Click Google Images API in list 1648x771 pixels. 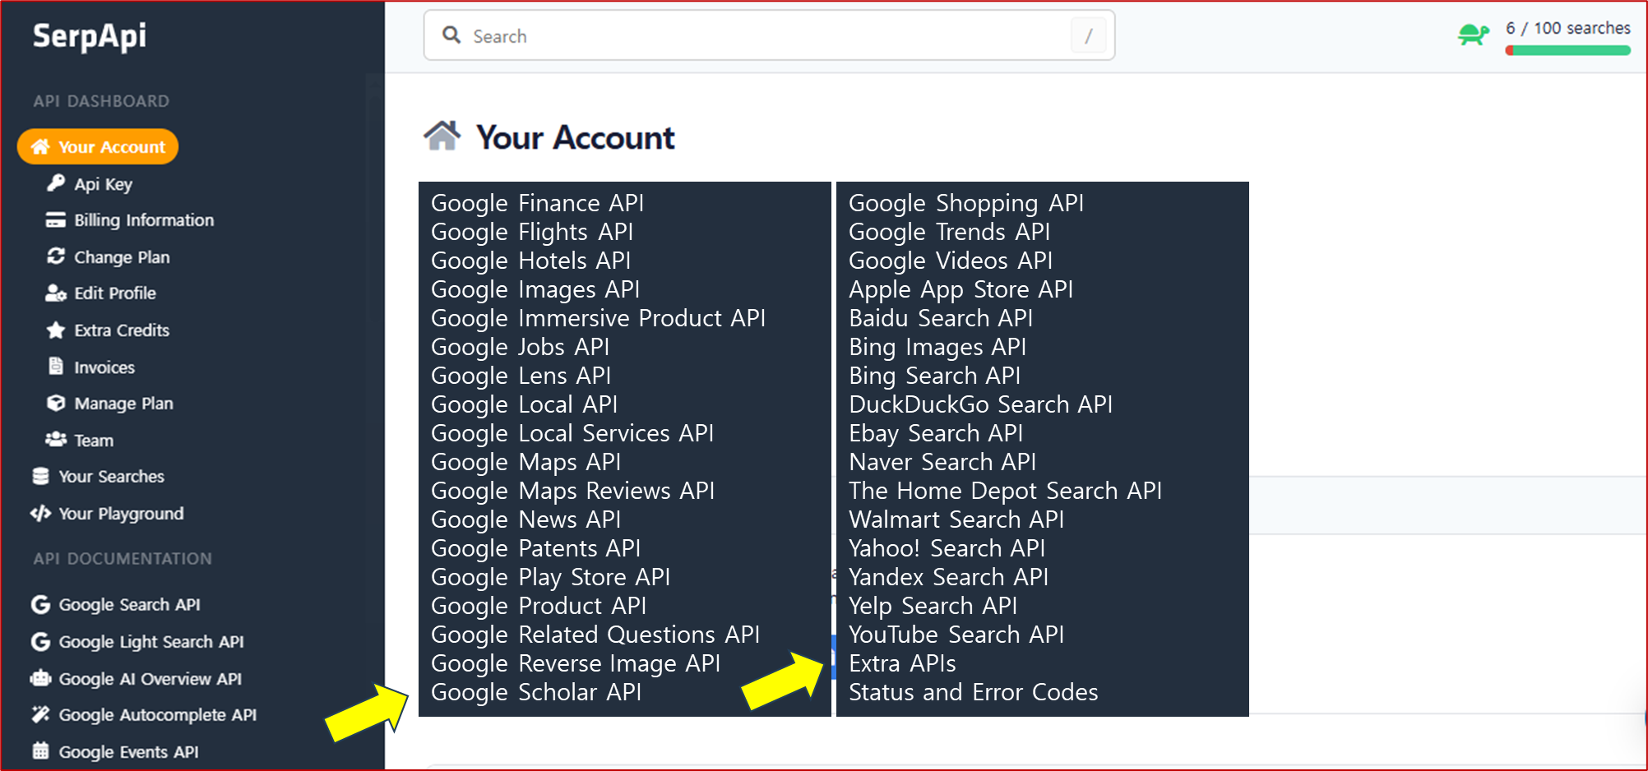535,289
